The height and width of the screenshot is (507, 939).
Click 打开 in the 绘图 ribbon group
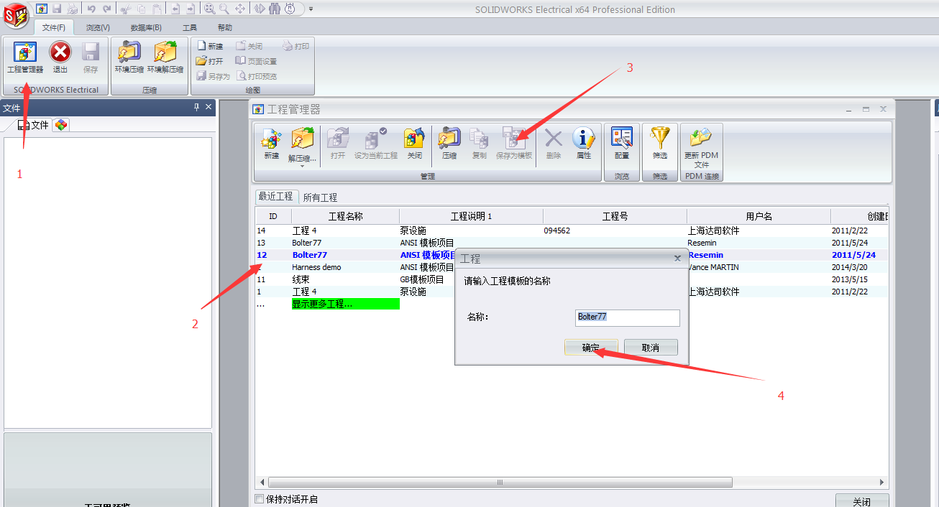point(210,61)
